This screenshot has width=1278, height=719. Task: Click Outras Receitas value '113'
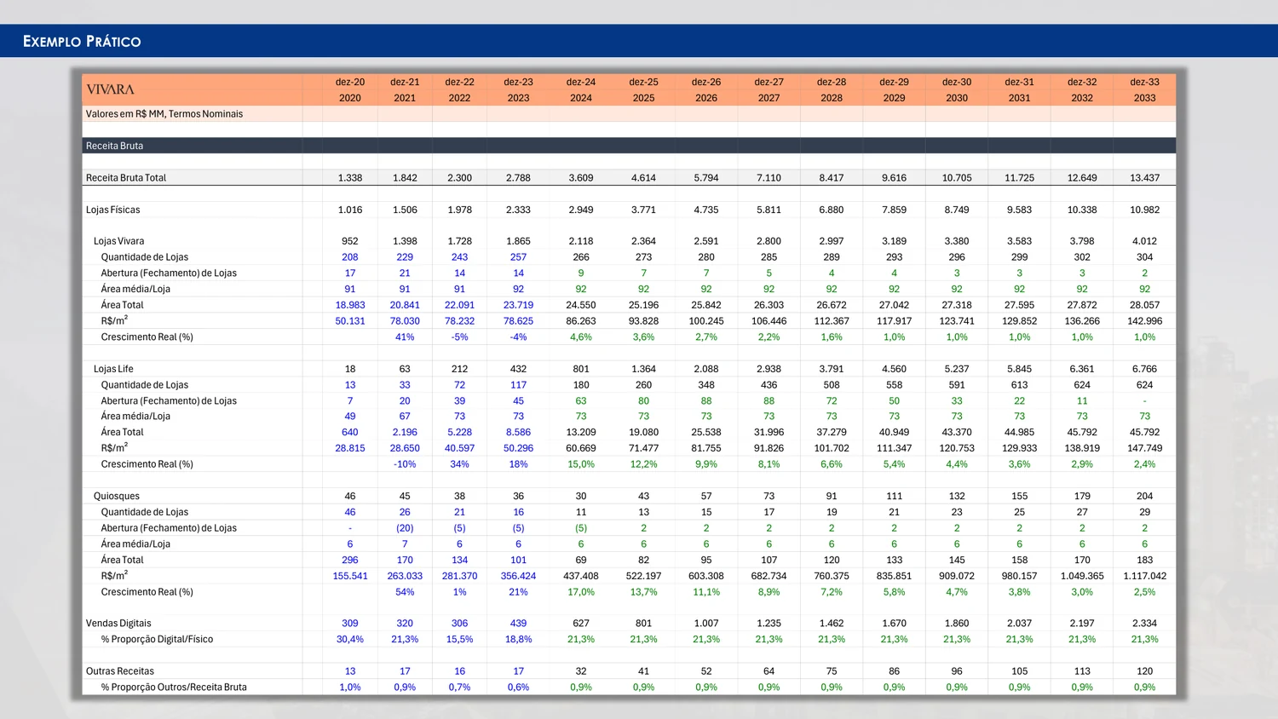pyautogui.click(x=1082, y=671)
